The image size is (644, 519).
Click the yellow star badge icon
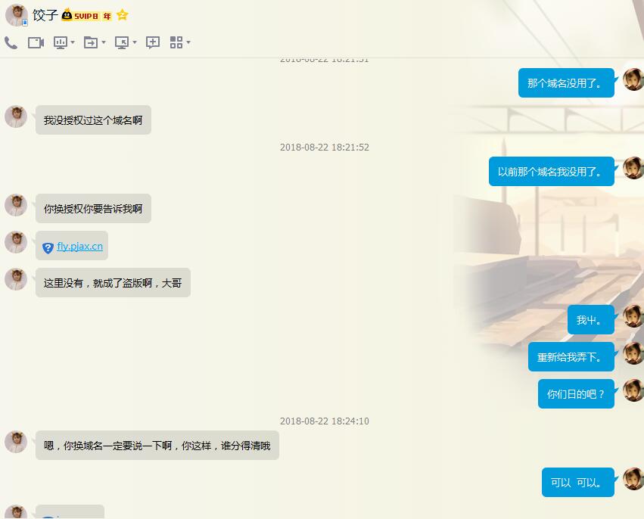(123, 15)
